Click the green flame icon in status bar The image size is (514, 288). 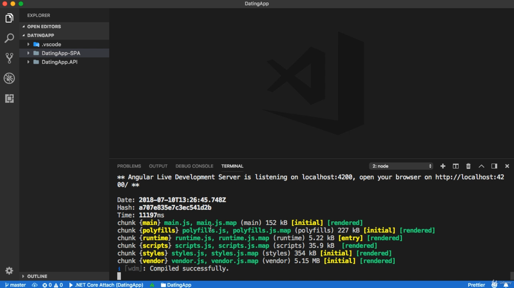(152, 285)
